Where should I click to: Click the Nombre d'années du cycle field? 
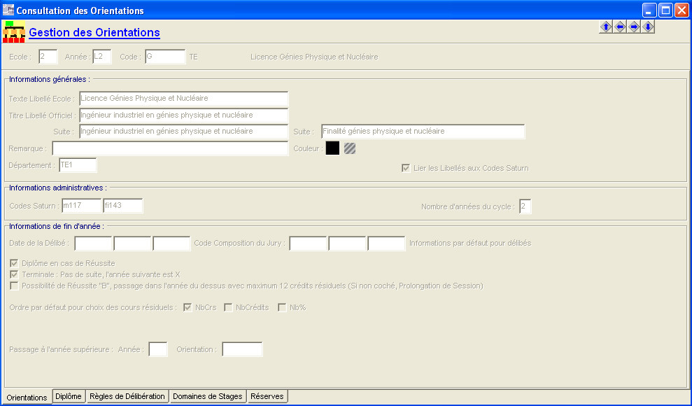525,206
